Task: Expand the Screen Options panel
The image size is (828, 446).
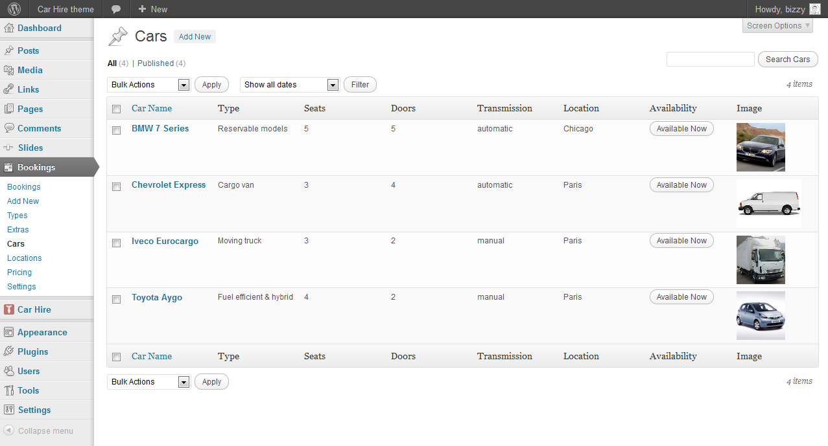Action: (x=778, y=26)
